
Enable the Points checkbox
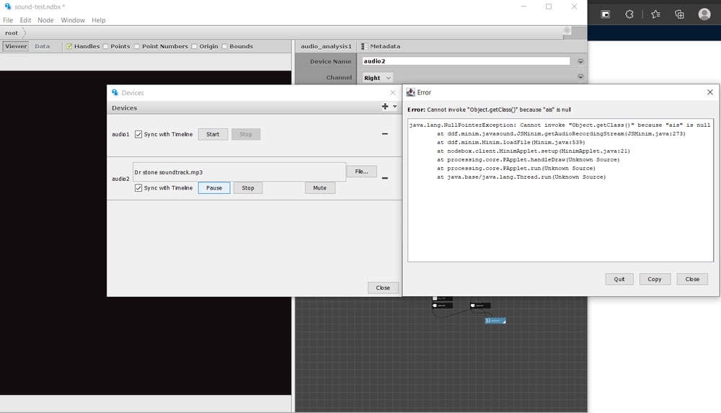(105, 46)
